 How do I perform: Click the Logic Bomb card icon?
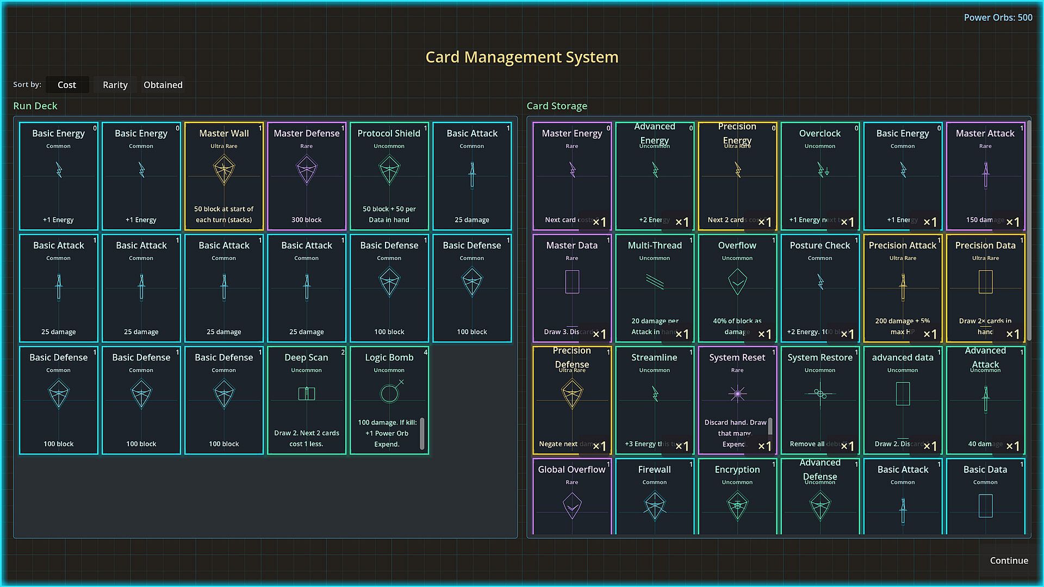click(x=390, y=392)
